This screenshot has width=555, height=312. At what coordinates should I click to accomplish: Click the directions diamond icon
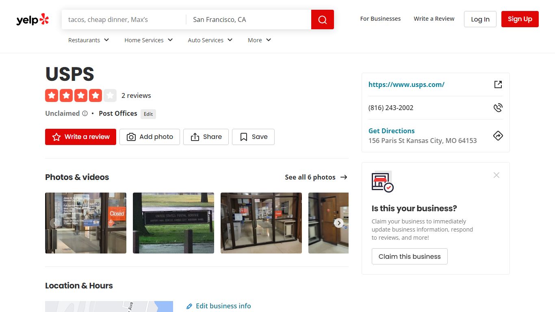click(x=498, y=136)
